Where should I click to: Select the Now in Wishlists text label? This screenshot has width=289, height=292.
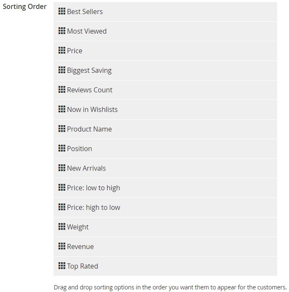(x=92, y=109)
